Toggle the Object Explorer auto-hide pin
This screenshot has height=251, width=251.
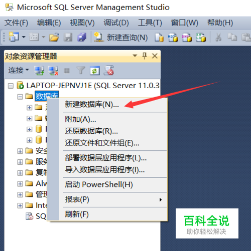(x=145, y=56)
